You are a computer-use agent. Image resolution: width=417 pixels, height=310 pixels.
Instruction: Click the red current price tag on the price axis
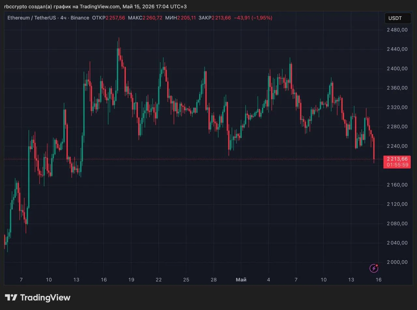pyautogui.click(x=397, y=162)
